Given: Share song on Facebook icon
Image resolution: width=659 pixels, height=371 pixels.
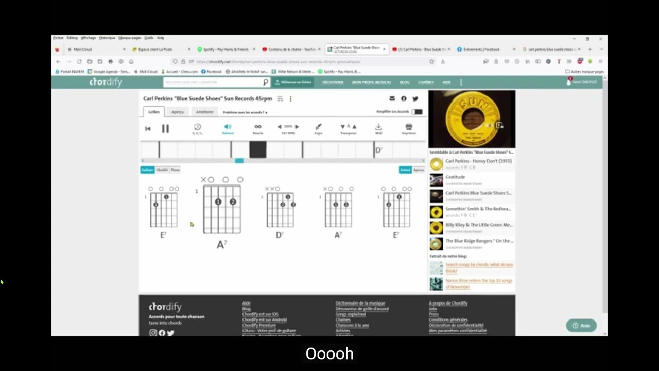Looking at the screenshot, I should click(404, 98).
